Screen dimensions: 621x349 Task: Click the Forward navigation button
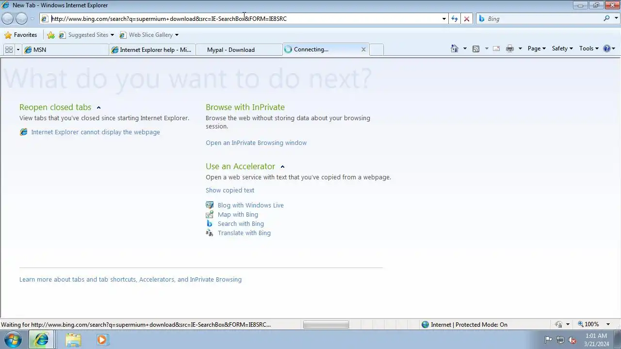[x=21, y=19]
